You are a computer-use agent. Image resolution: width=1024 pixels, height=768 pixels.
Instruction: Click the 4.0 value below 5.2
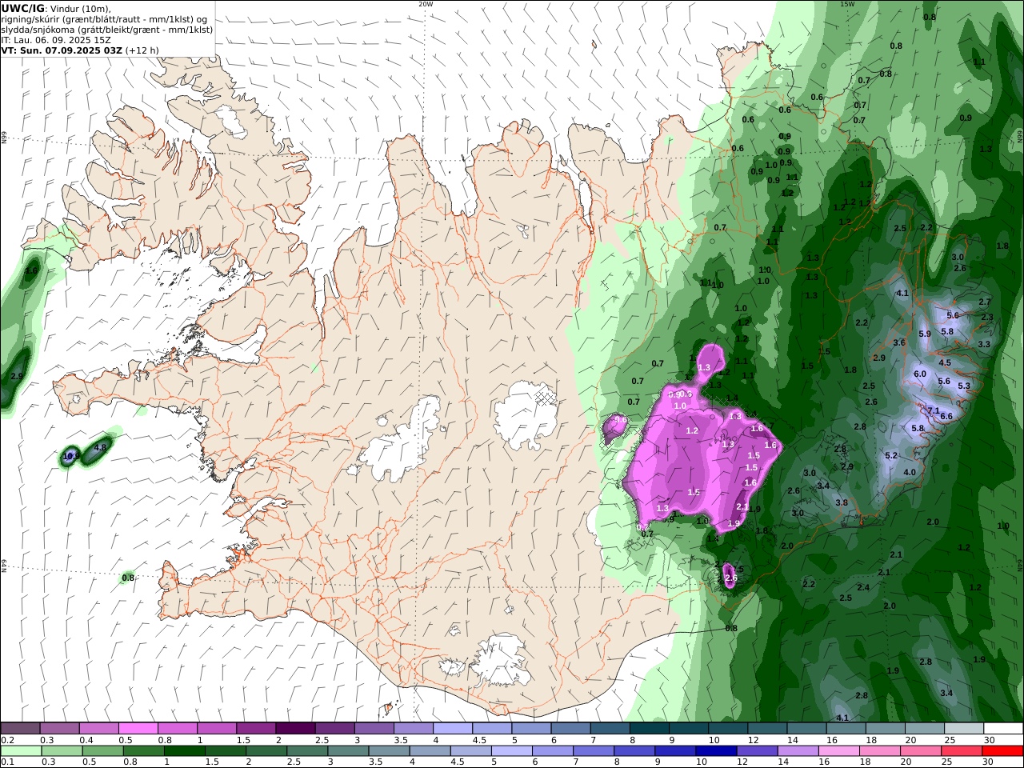(910, 472)
